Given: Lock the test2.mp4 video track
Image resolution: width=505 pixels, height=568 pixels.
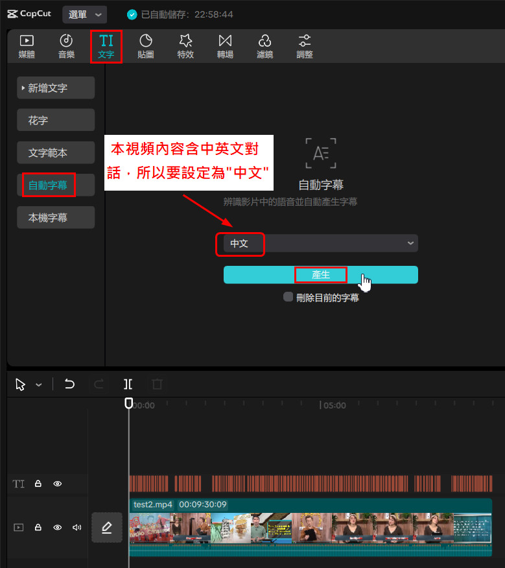Looking at the screenshot, I should pos(38,528).
